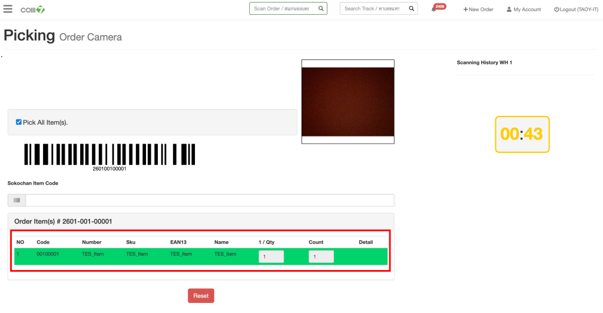Click Logout (TAOY-IT) link
The image size is (603, 313).
[x=576, y=9]
